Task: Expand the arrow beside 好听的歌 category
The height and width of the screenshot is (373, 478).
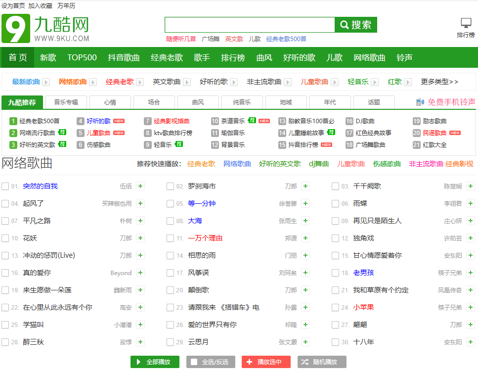Action: [x=234, y=82]
